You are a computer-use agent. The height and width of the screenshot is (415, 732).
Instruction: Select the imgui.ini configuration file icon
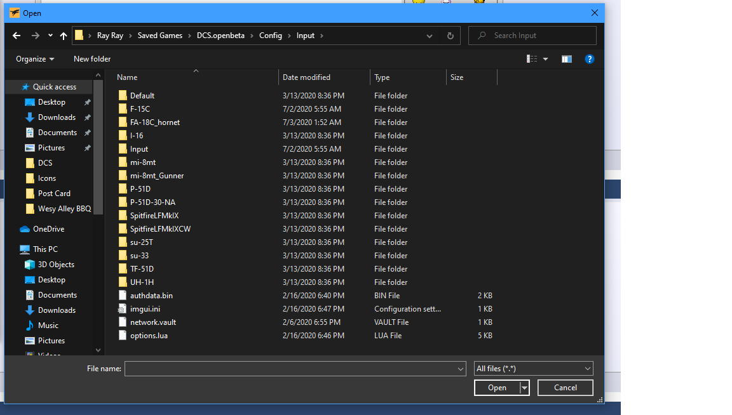122,308
